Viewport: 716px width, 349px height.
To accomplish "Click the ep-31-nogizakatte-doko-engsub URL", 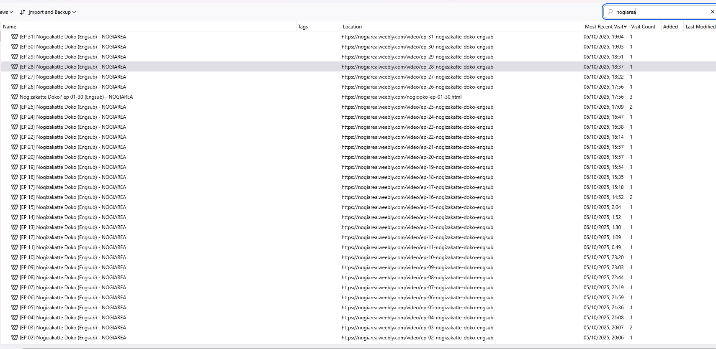I will coord(417,37).
